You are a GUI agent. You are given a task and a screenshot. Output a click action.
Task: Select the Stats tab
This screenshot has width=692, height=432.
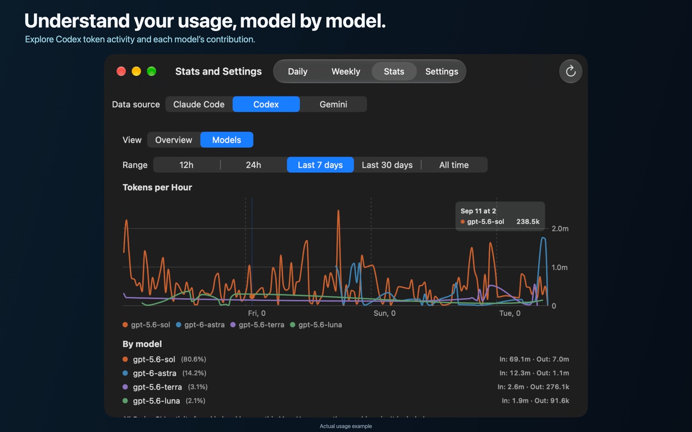click(x=394, y=72)
